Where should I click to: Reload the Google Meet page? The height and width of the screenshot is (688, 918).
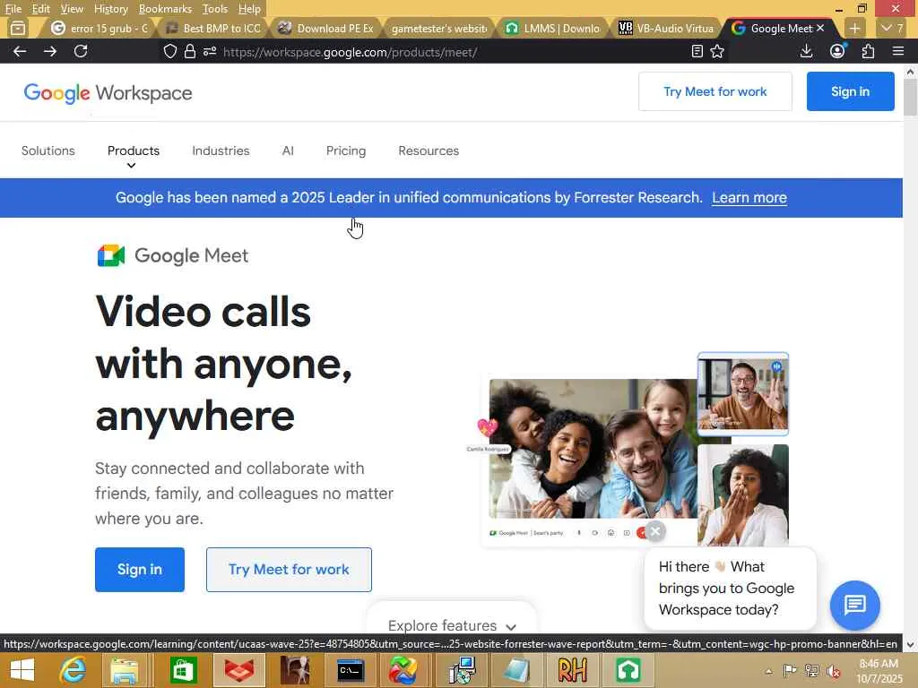pos(81,51)
